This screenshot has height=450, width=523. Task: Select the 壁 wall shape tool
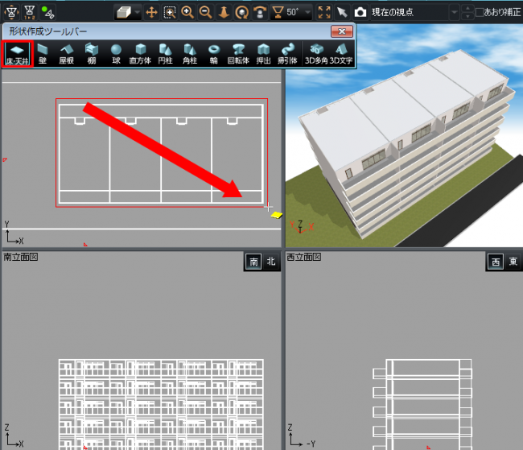point(43,54)
